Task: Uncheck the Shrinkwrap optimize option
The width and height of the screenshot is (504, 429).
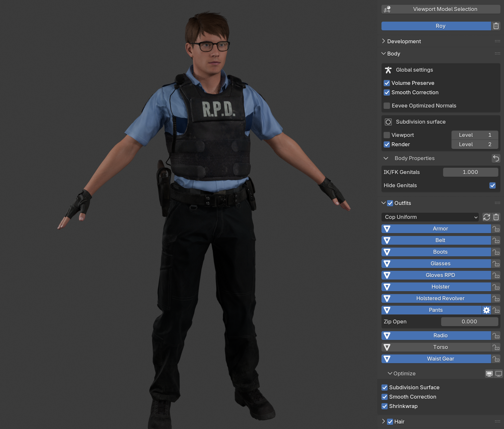Action: point(384,406)
